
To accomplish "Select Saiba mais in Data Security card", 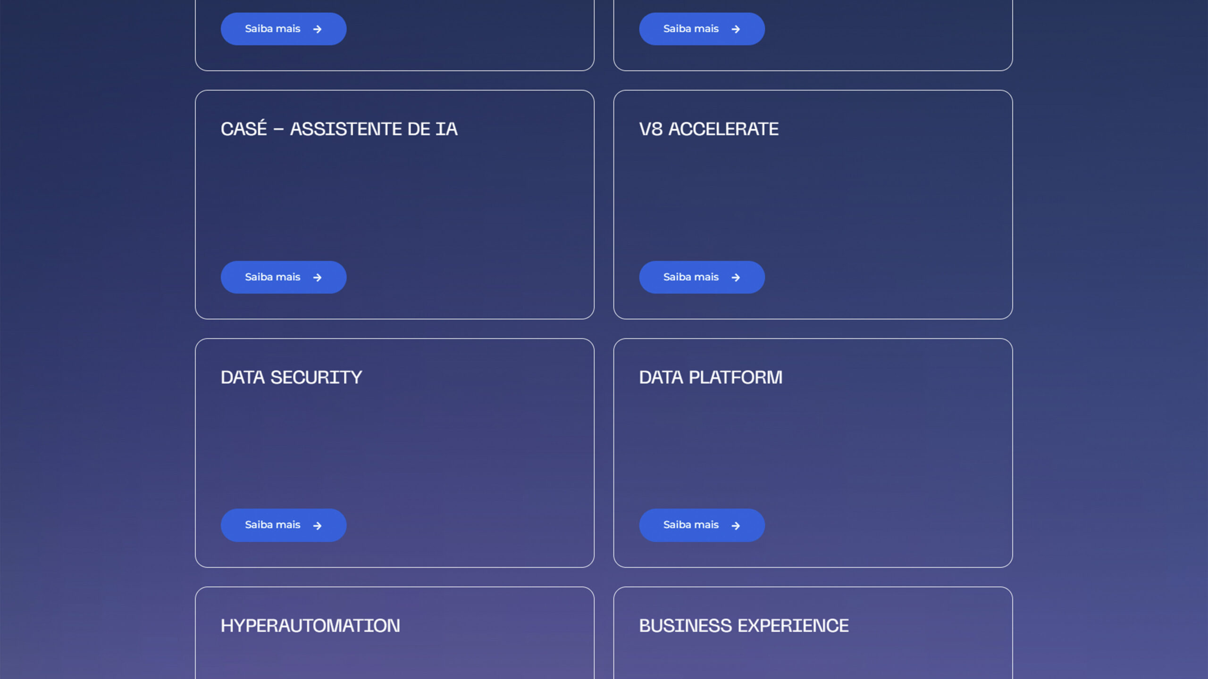I will (284, 525).
